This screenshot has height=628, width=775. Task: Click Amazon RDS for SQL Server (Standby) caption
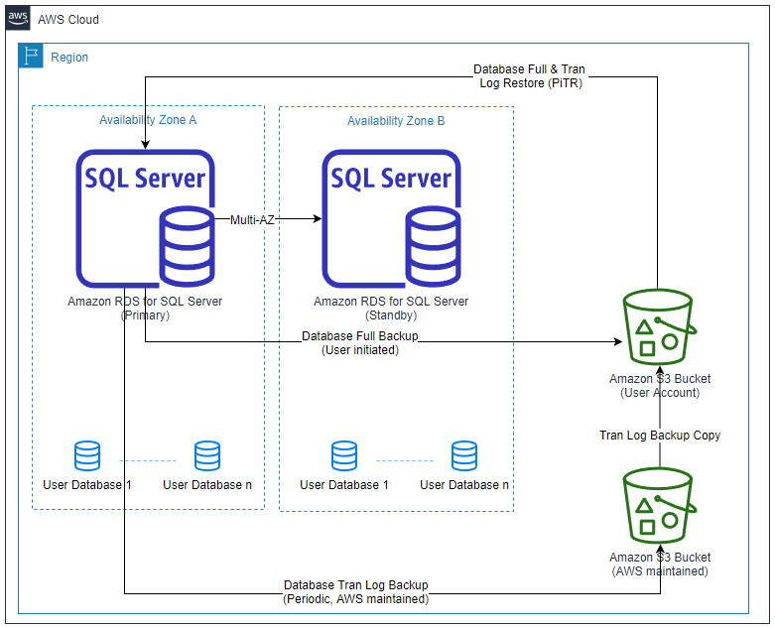[391, 308]
